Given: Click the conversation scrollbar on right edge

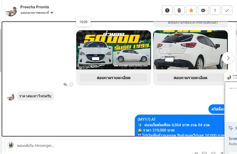Looking at the screenshot, I should point(236,32).
